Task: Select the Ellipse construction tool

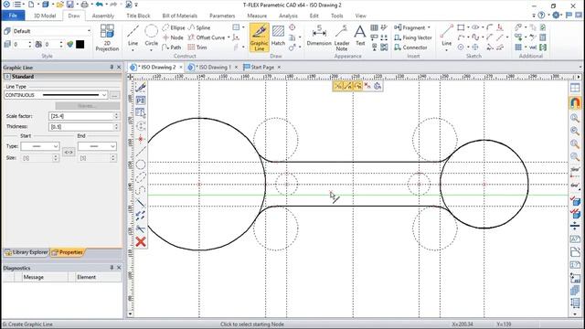Action: pyautogui.click(x=174, y=27)
